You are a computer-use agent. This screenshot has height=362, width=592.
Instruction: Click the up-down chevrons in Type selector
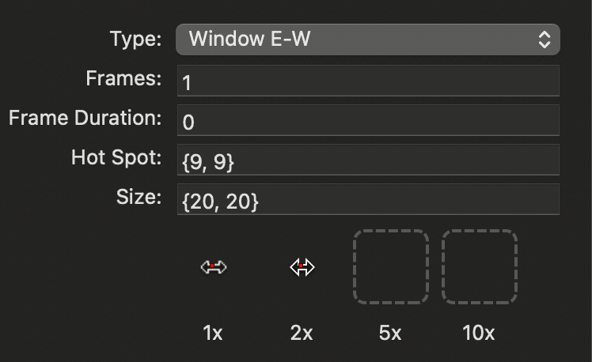(544, 40)
